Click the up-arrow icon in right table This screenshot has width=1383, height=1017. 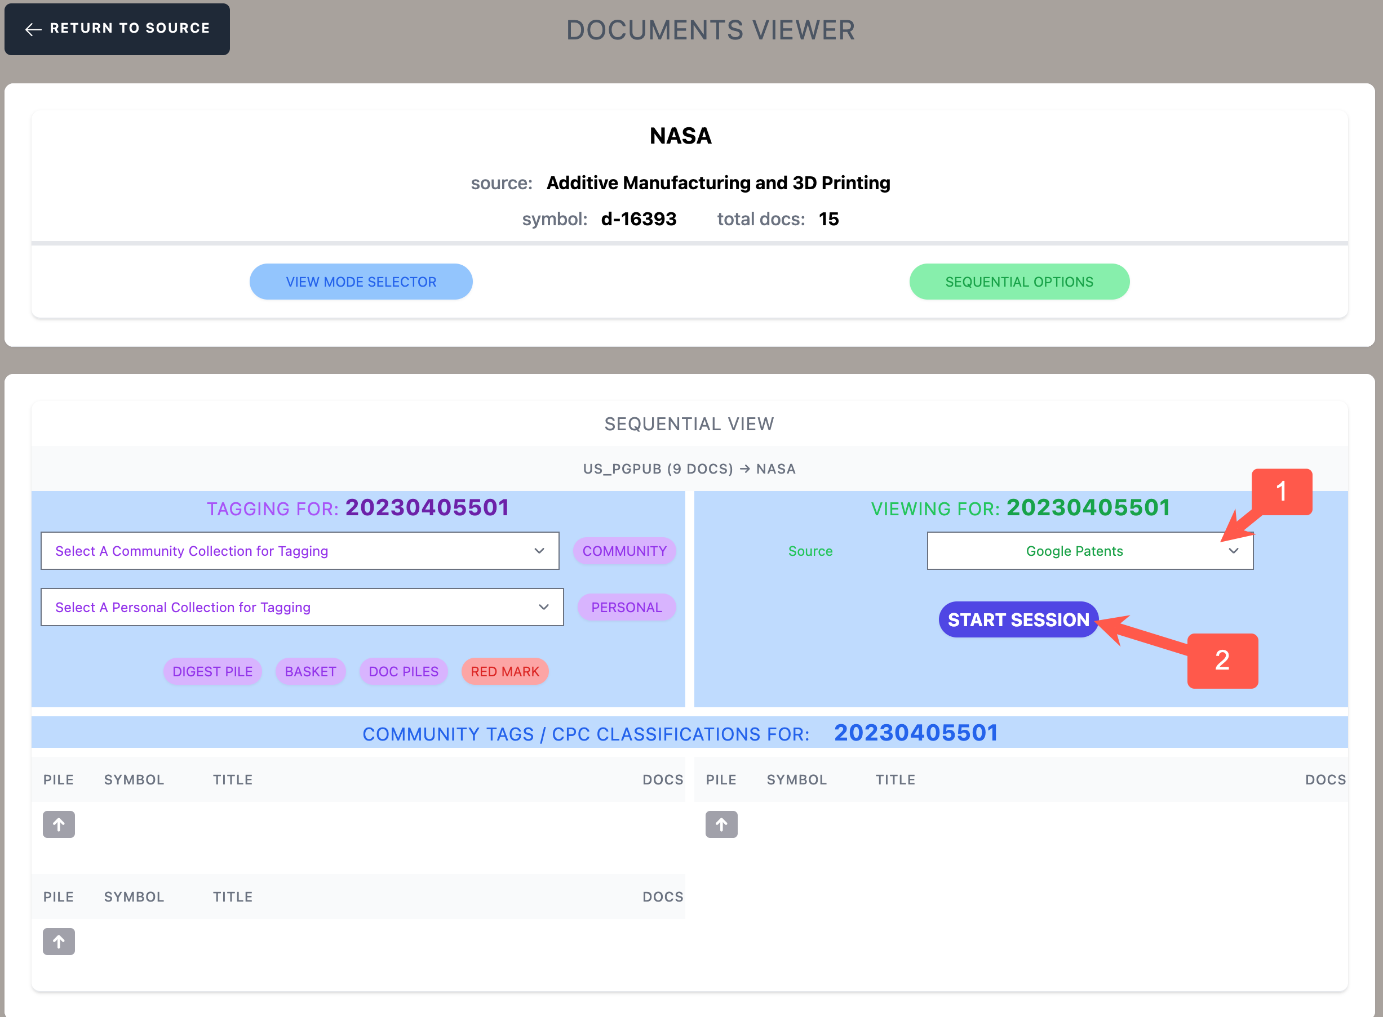point(721,824)
